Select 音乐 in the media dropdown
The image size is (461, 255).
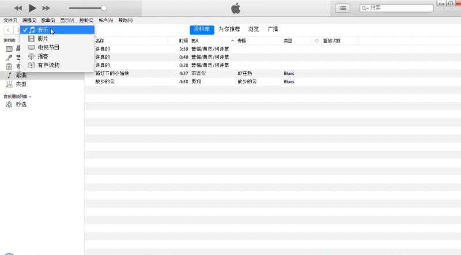57,30
